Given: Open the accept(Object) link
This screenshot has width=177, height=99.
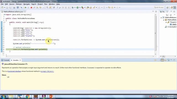Looking at the screenshot, I should (x=47, y=71).
